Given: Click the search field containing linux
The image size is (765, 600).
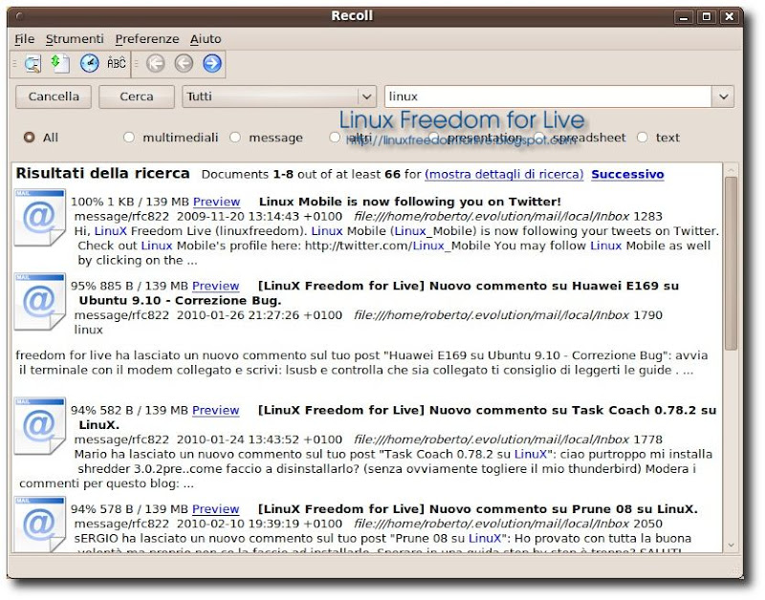Looking at the screenshot, I should [548, 96].
